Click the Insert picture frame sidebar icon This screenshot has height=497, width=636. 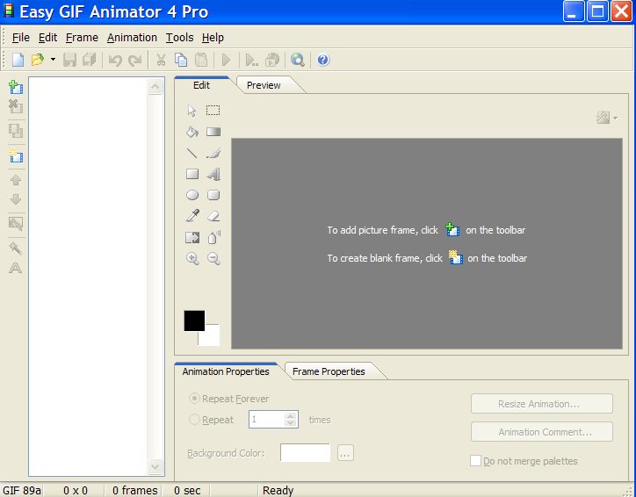pos(16,87)
